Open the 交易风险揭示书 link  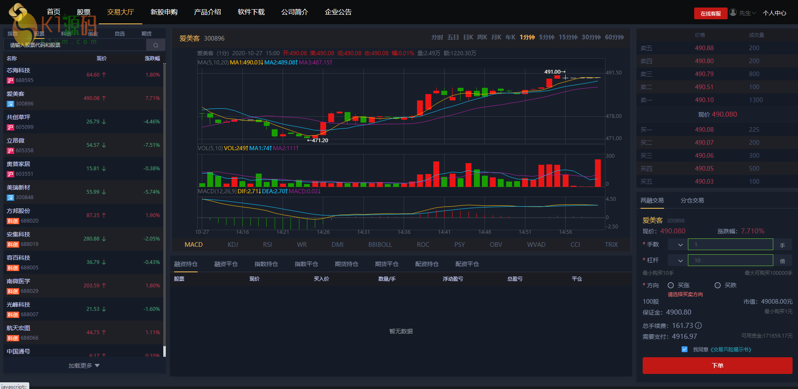tap(731, 349)
